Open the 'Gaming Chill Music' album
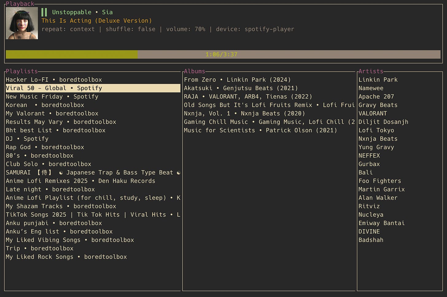This screenshot has width=447, height=297. (269, 122)
